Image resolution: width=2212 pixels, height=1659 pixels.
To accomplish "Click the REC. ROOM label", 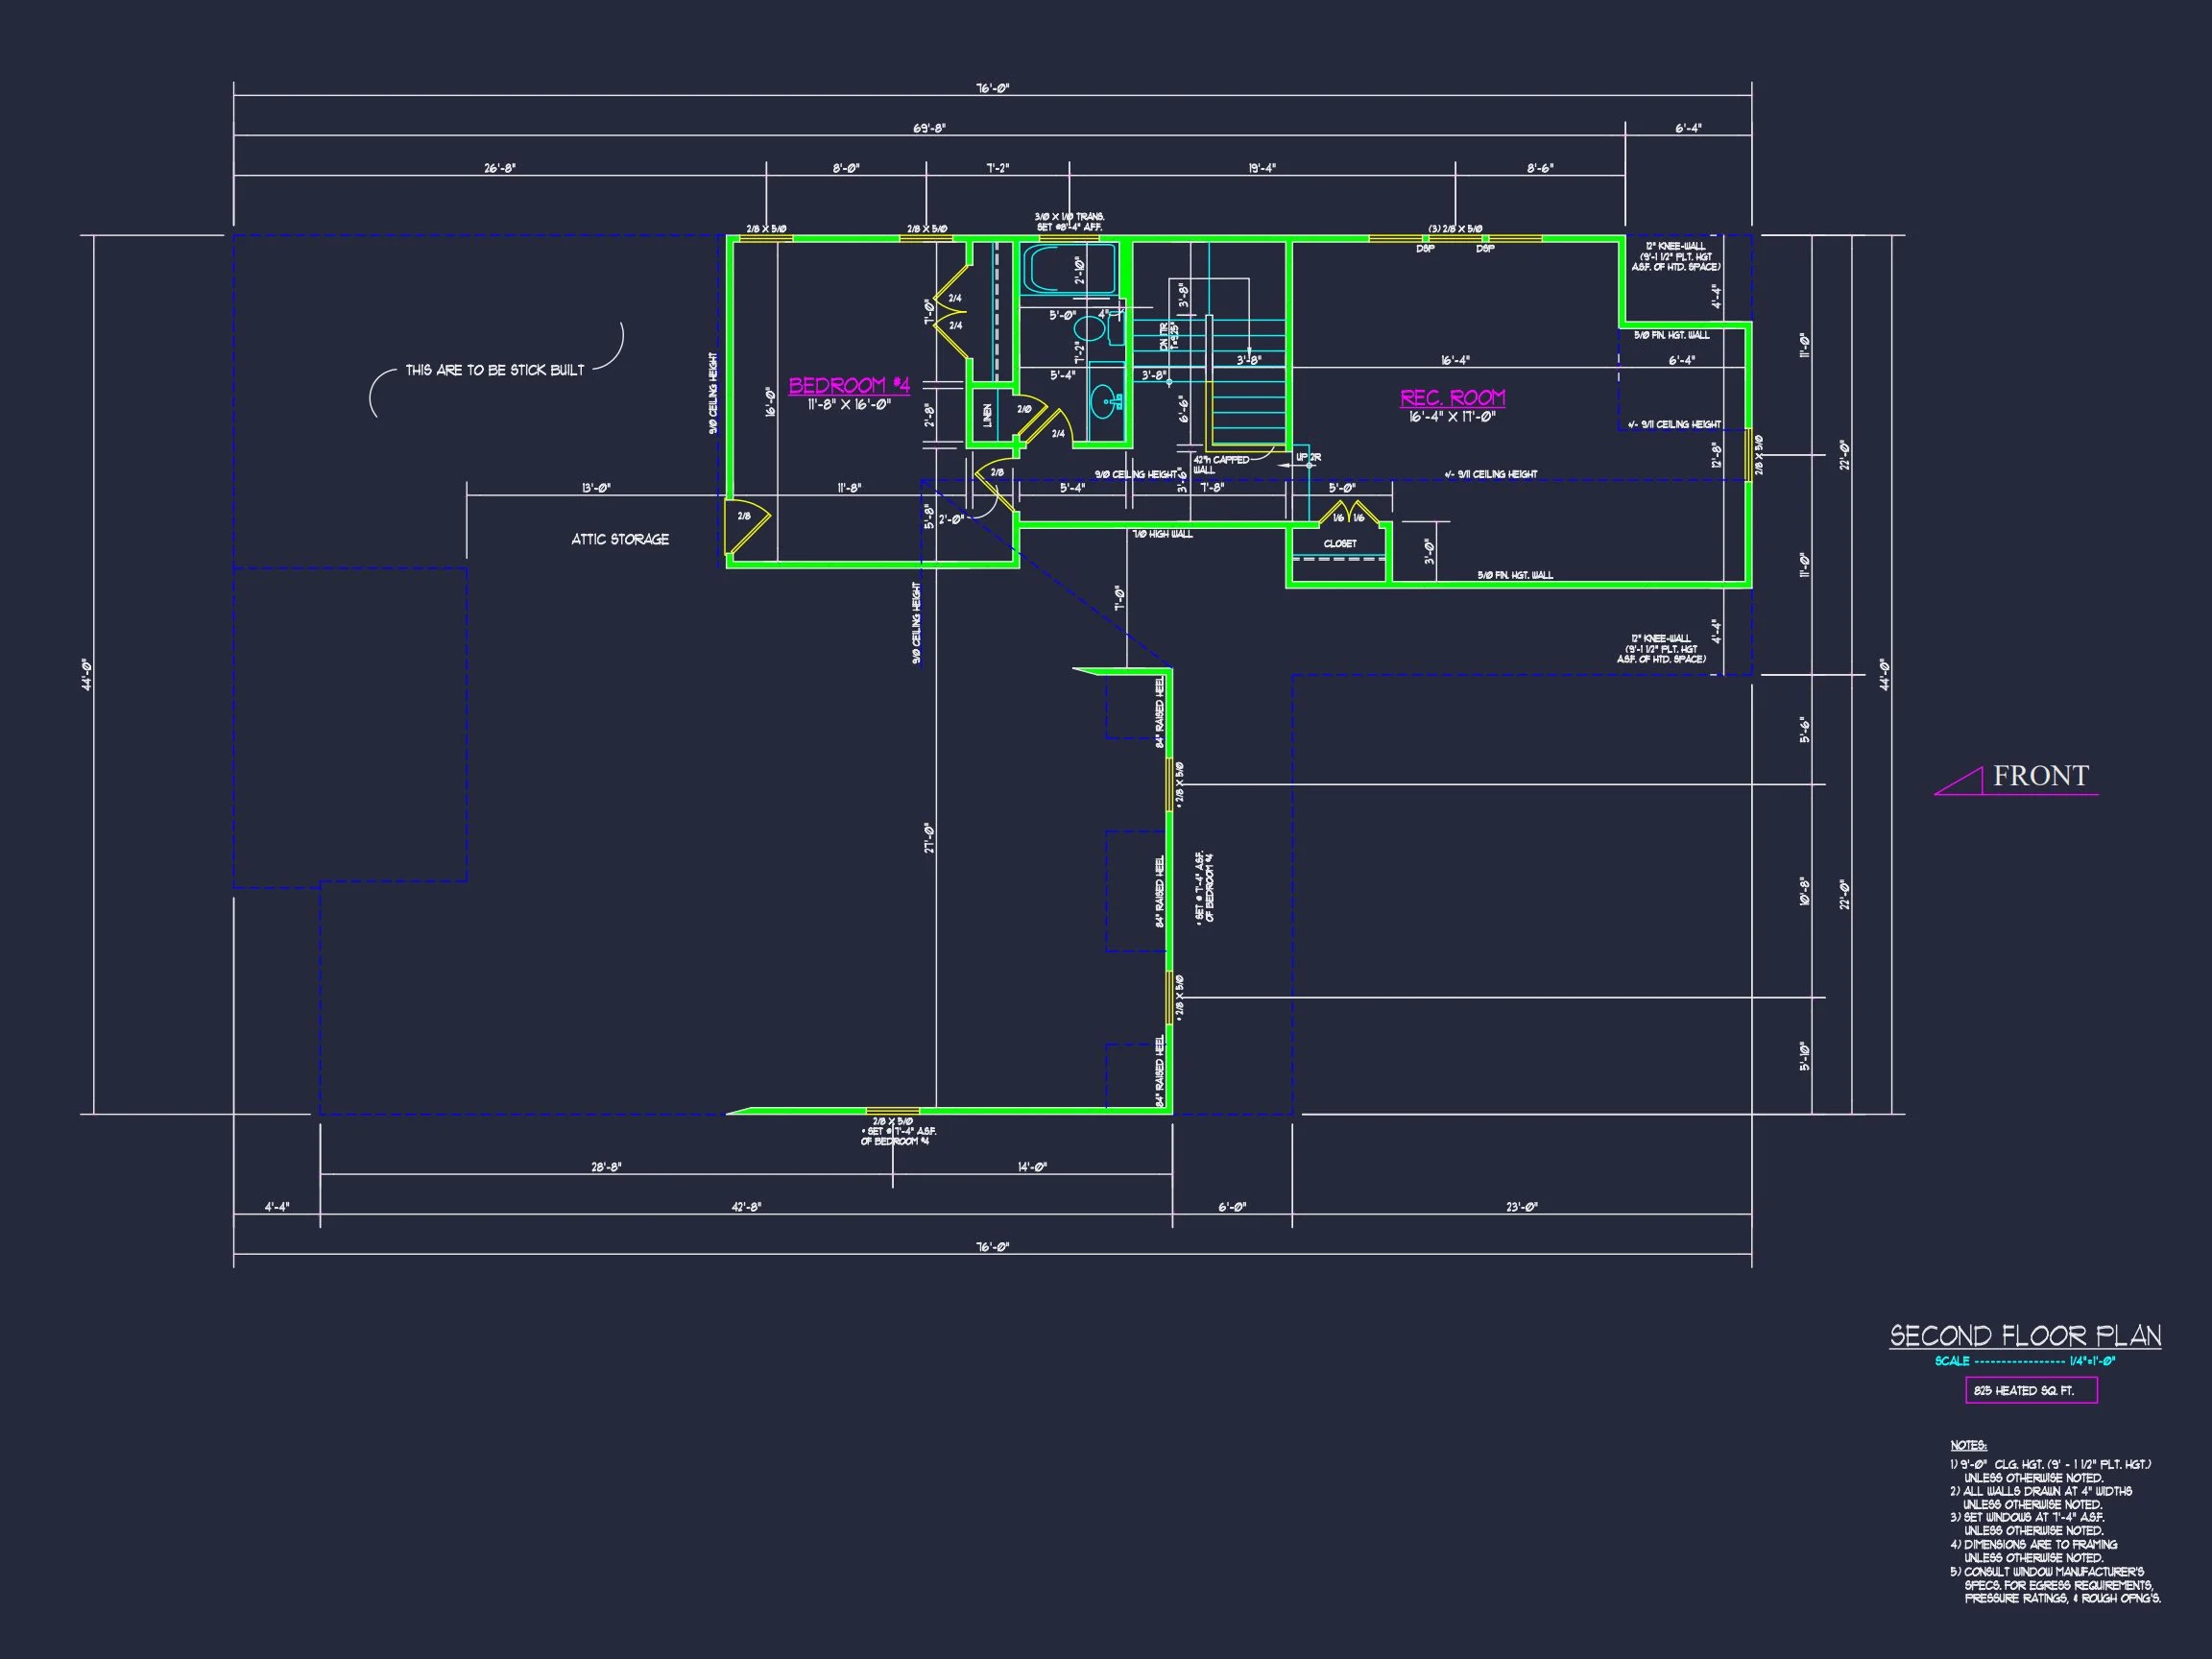I will click(x=1452, y=398).
